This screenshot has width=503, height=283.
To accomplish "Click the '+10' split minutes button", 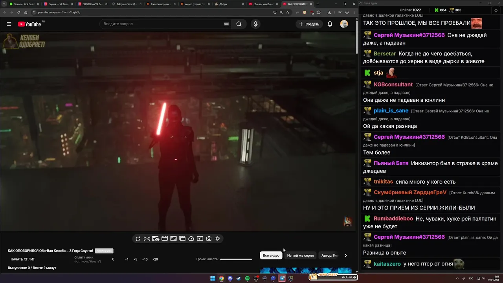I will coord(145,259).
